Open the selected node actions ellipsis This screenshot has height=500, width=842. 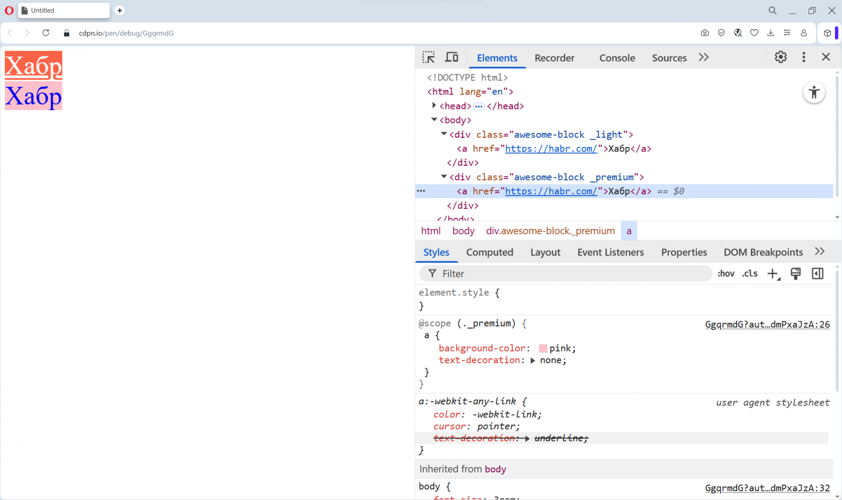pyautogui.click(x=421, y=191)
